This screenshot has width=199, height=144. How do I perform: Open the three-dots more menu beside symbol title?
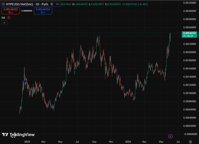coord(58,4)
